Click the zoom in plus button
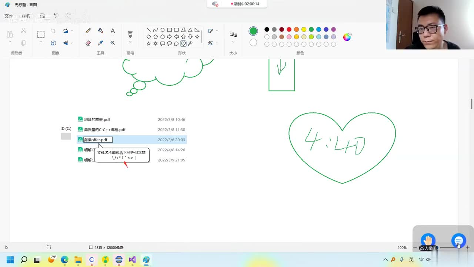This screenshot has width=474, height=267. click(468, 247)
